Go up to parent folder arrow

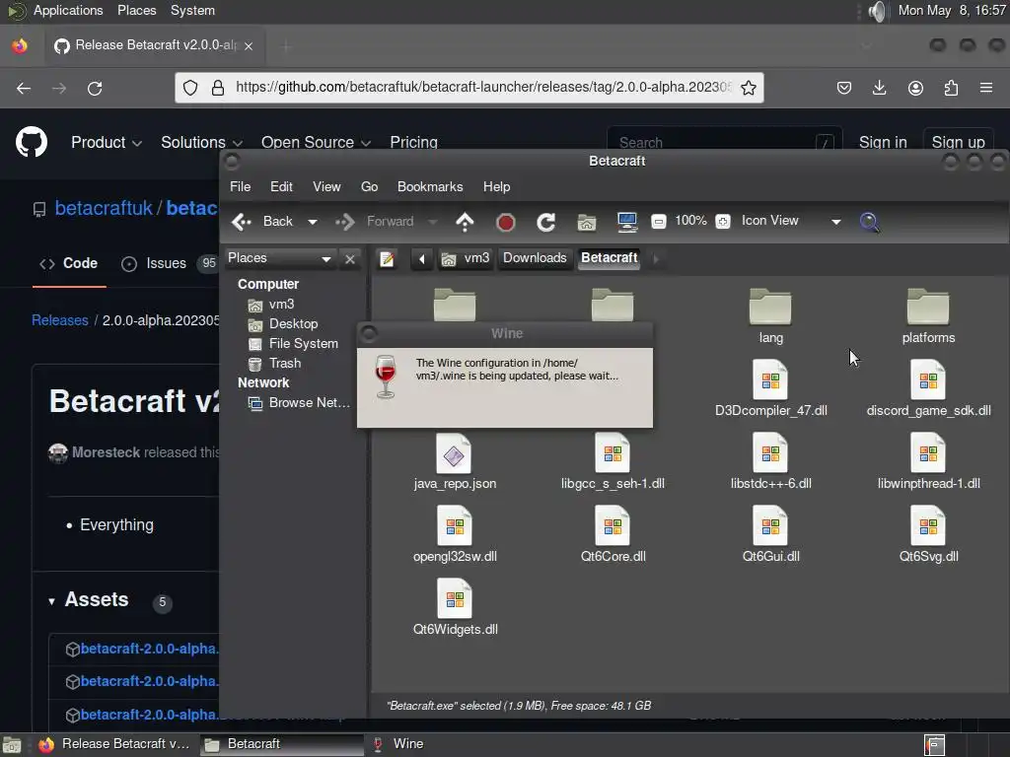click(465, 222)
